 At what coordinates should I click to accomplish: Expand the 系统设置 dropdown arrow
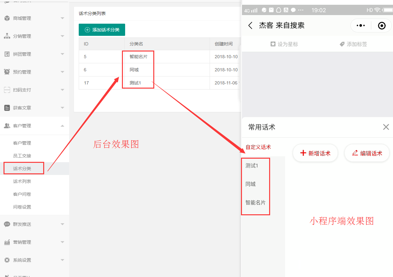(x=62, y=260)
